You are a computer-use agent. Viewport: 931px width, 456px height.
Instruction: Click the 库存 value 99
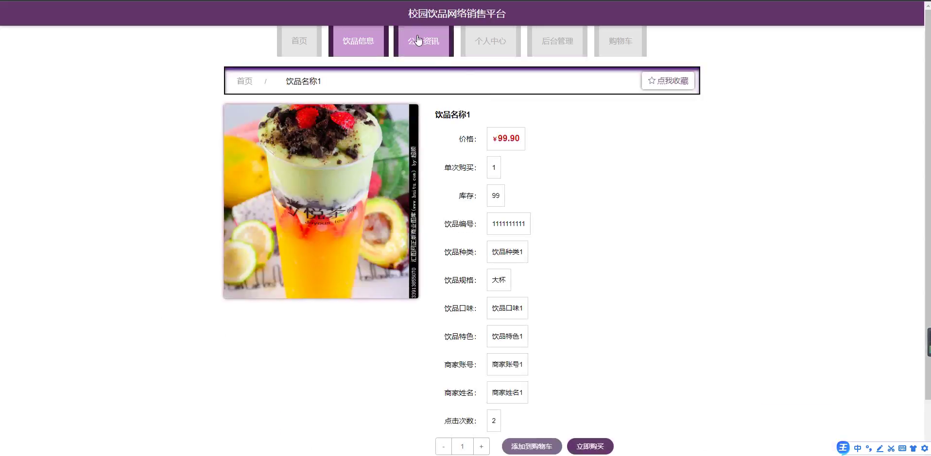(496, 195)
